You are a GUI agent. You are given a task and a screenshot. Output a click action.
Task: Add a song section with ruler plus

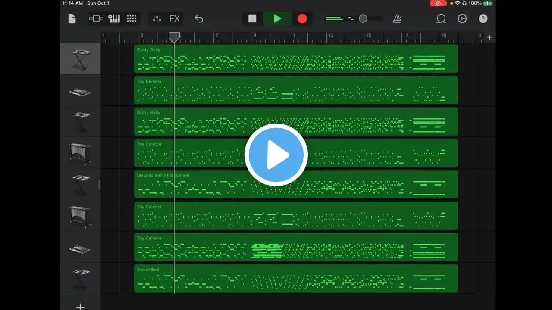[x=489, y=37]
